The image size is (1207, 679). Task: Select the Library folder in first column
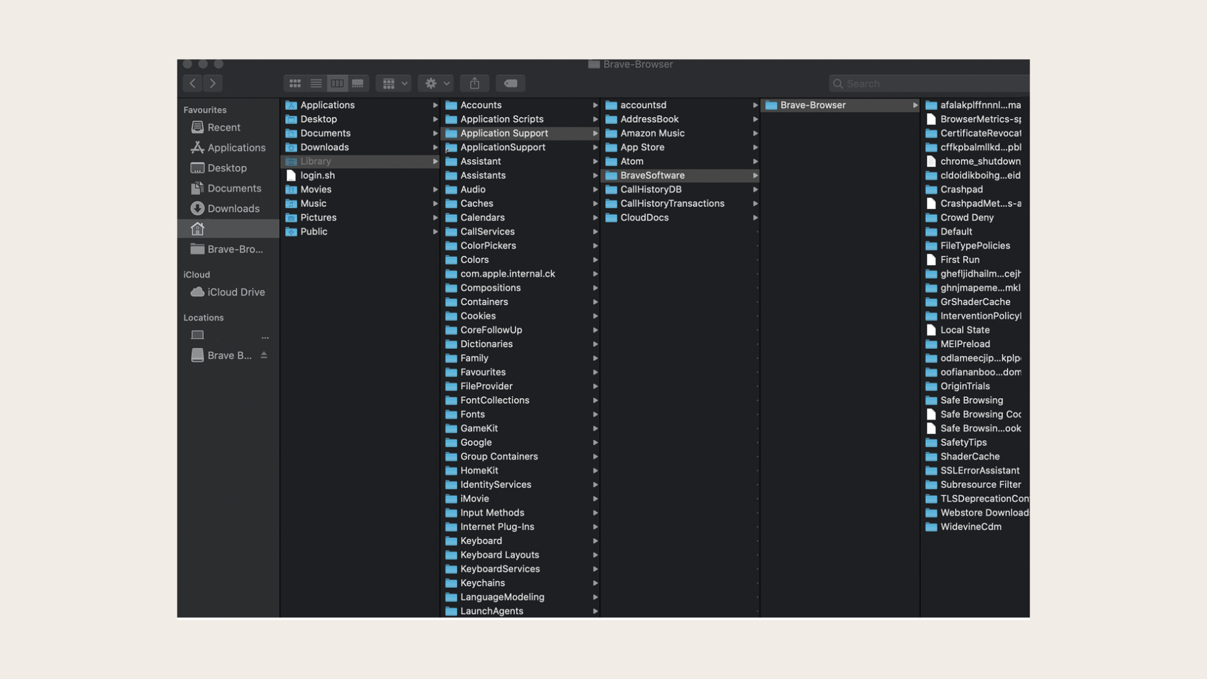[x=360, y=162]
